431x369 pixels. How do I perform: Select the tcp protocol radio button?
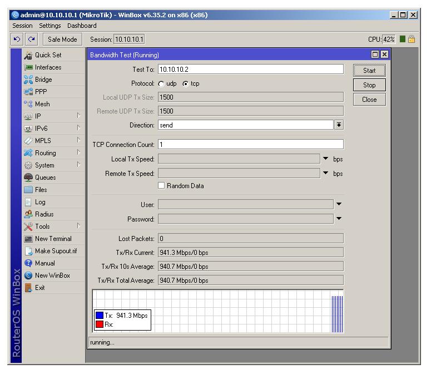[186, 83]
